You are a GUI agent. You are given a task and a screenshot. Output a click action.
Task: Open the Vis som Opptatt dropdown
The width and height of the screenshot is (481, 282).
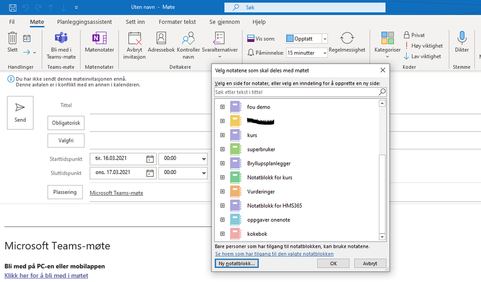pos(325,39)
